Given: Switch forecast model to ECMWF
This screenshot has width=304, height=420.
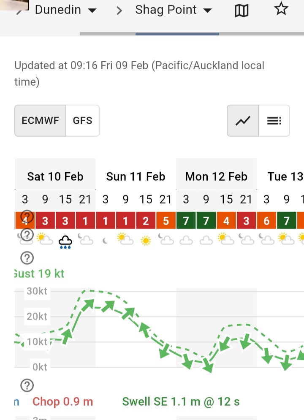Looking at the screenshot, I should 40,121.
